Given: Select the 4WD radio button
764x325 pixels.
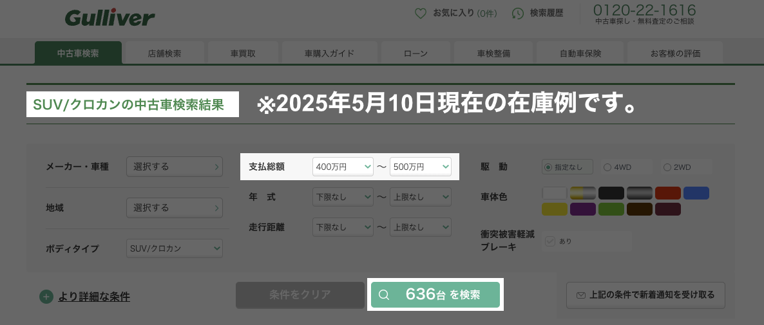Looking at the screenshot, I should pos(607,167).
